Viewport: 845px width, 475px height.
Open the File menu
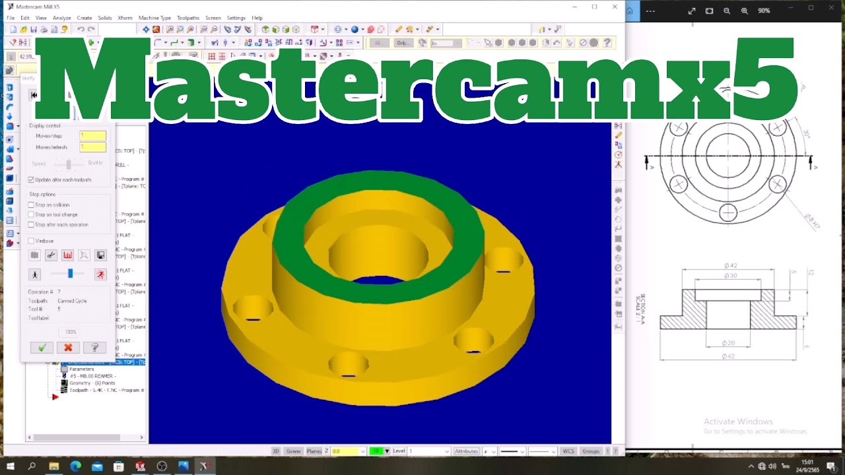(11, 18)
